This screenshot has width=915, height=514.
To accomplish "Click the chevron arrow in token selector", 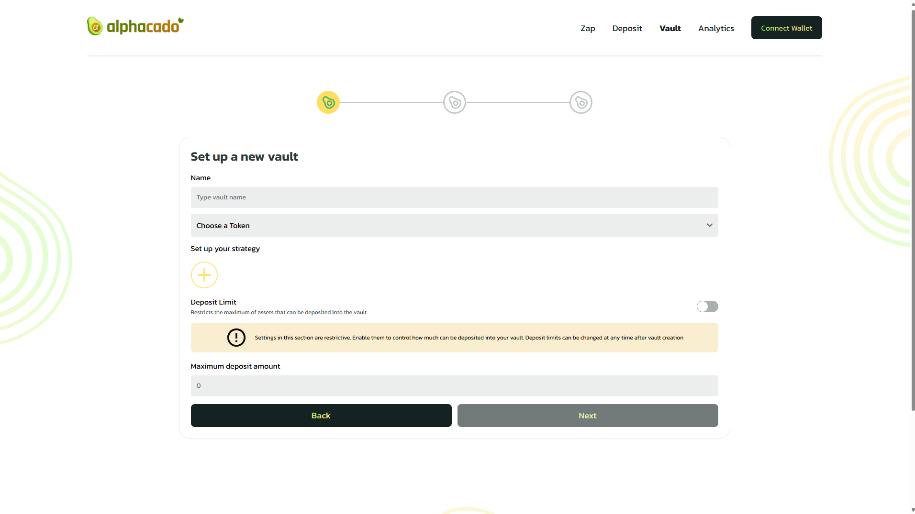I will click(x=710, y=225).
